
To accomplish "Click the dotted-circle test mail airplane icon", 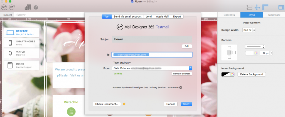I will (12, 8).
